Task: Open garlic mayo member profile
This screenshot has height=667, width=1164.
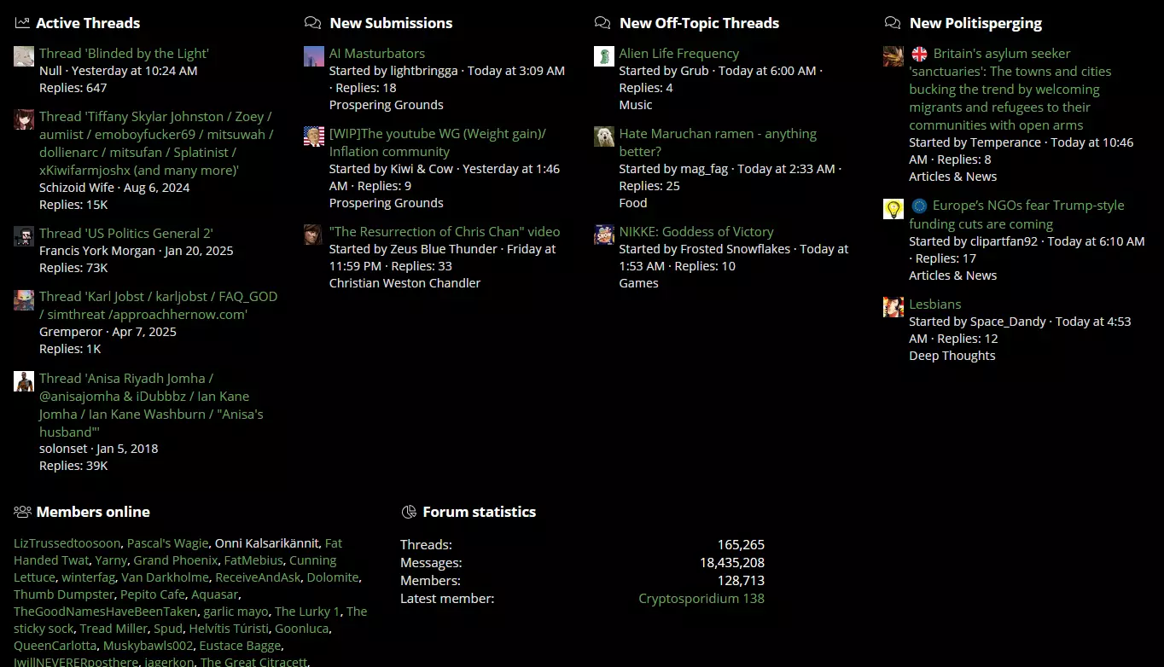Action: click(x=236, y=612)
